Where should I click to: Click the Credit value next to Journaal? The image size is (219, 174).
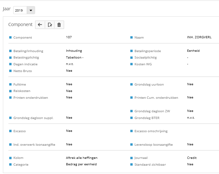click(x=192, y=158)
